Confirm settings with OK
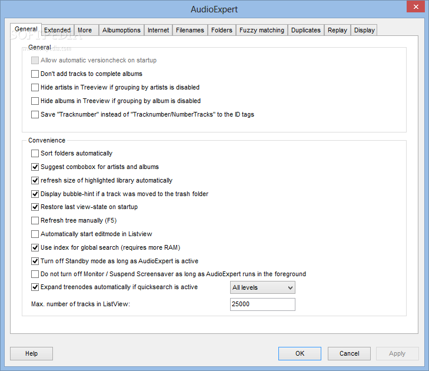The image size is (429, 371). [x=300, y=353]
